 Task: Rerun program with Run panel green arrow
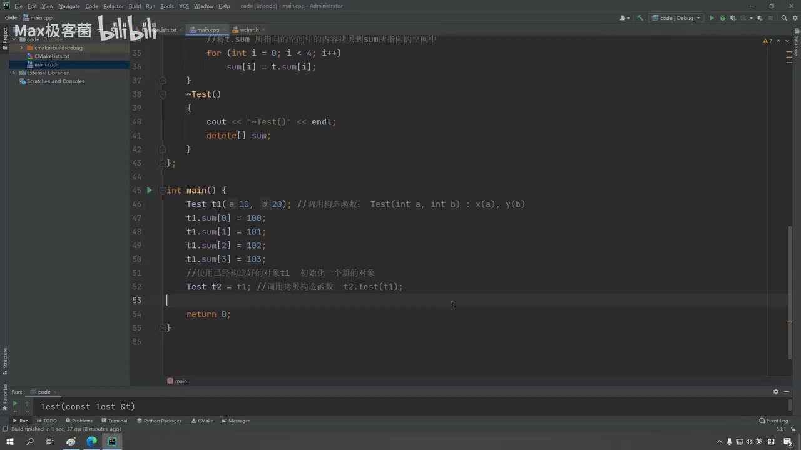tap(15, 404)
